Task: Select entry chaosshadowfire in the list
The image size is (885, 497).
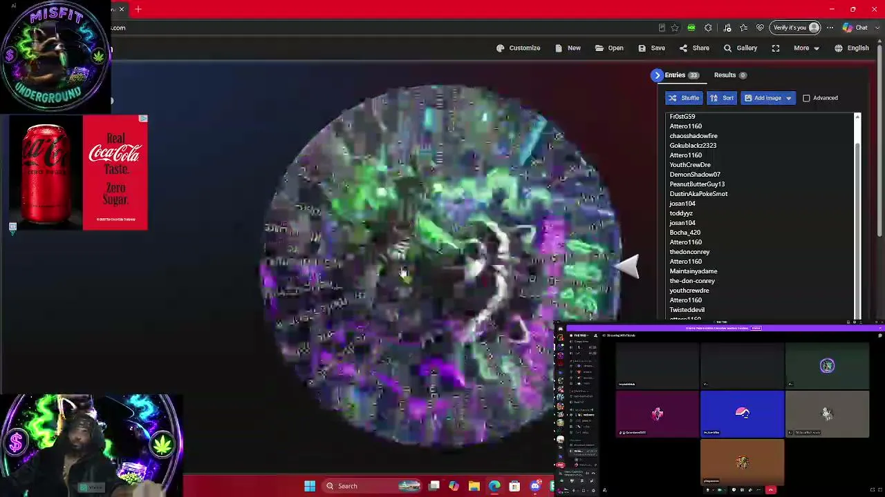Action: (693, 136)
